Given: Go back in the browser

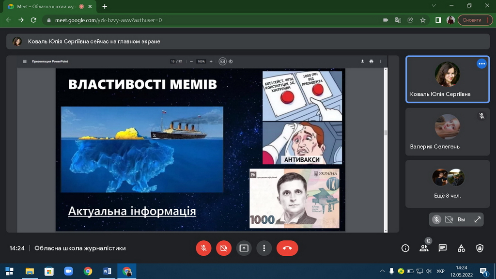Looking at the screenshot, I should 9,20.
